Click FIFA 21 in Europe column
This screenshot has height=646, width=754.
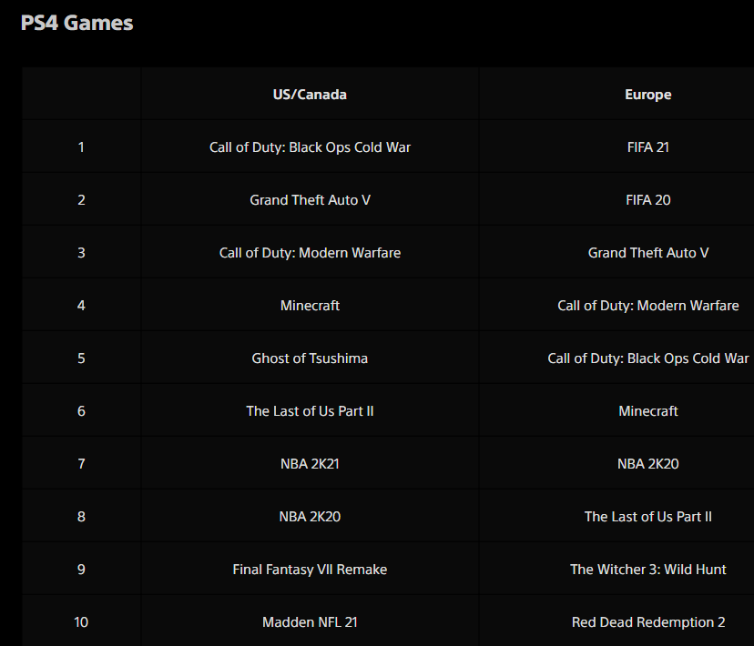[x=647, y=147]
